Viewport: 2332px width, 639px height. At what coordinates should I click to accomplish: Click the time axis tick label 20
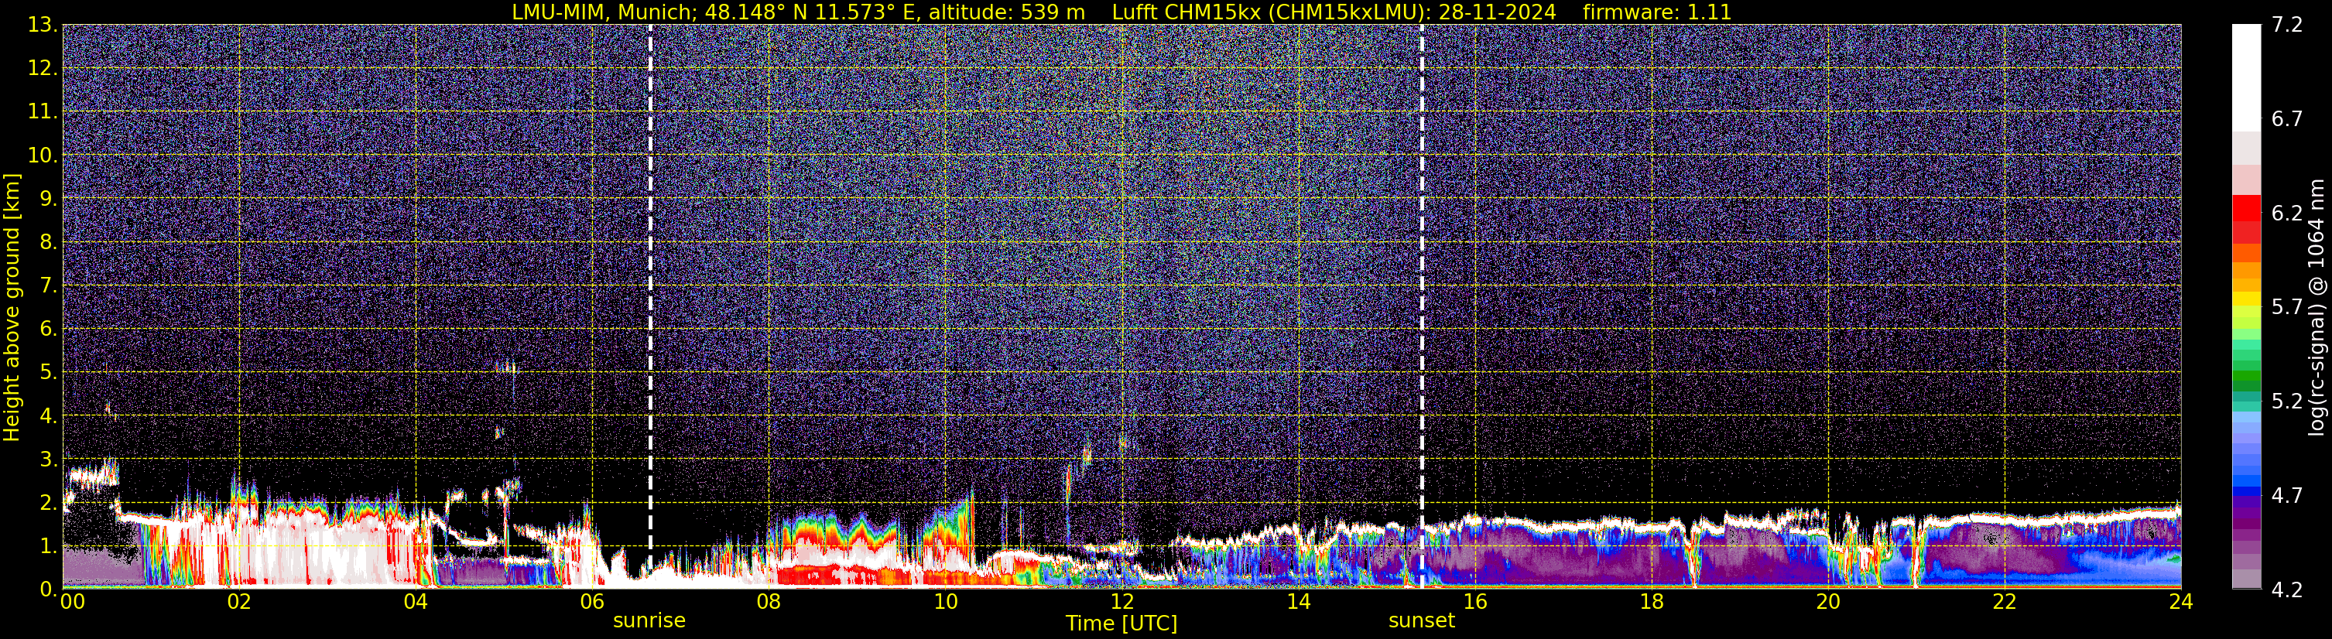pyautogui.click(x=1828, y=602)
